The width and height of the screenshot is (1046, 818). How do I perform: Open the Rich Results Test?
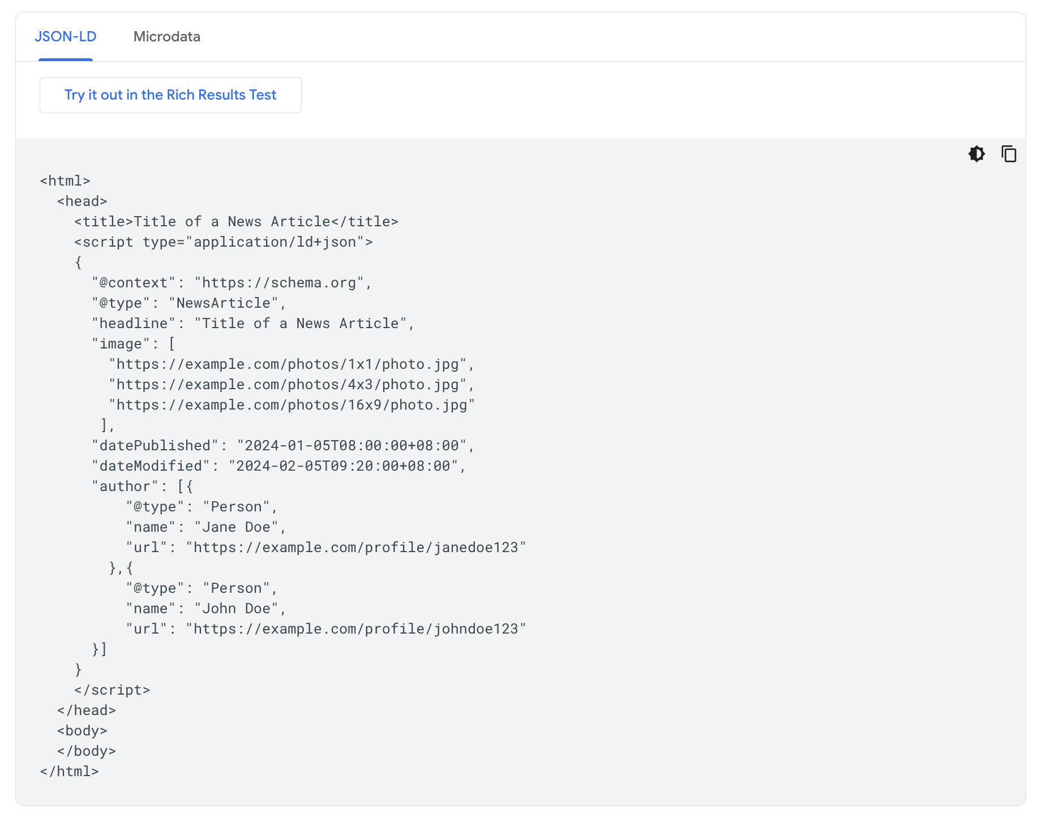tap(170, 94)
